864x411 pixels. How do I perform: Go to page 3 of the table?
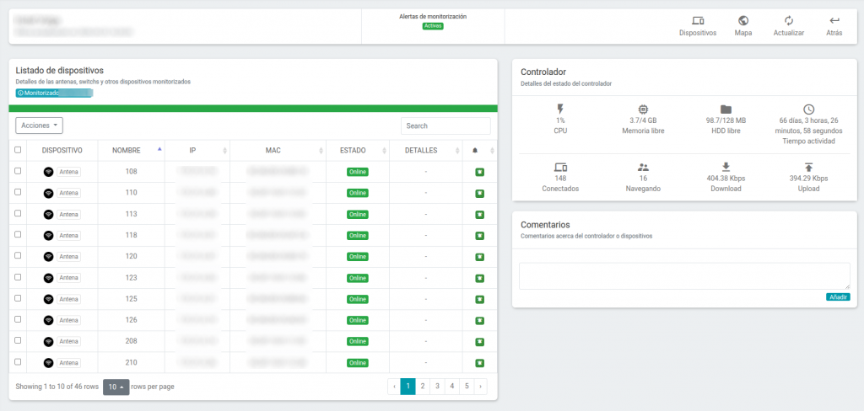(437, 387)
